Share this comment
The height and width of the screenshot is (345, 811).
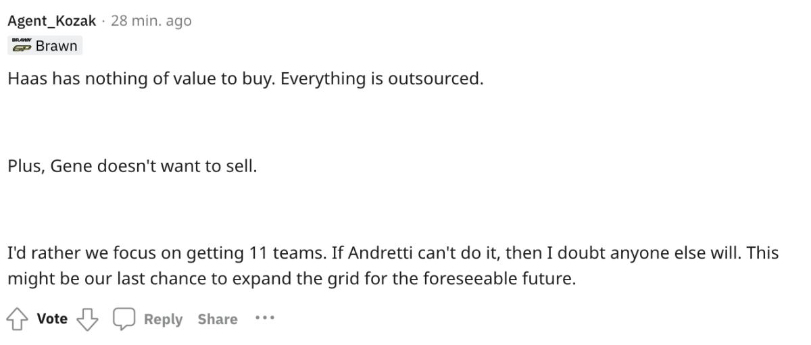[218, 319]
